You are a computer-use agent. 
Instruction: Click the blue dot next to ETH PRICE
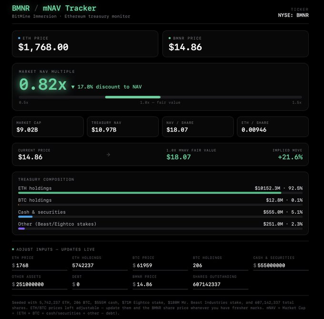(19, 38)
